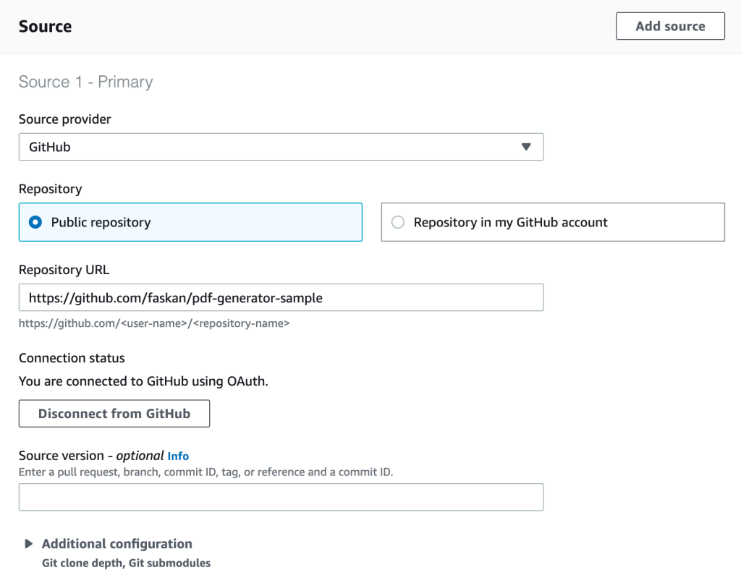This screenshot has width=741, height=578.
Task: Click the Source provider field label
Action: (64, 119)
